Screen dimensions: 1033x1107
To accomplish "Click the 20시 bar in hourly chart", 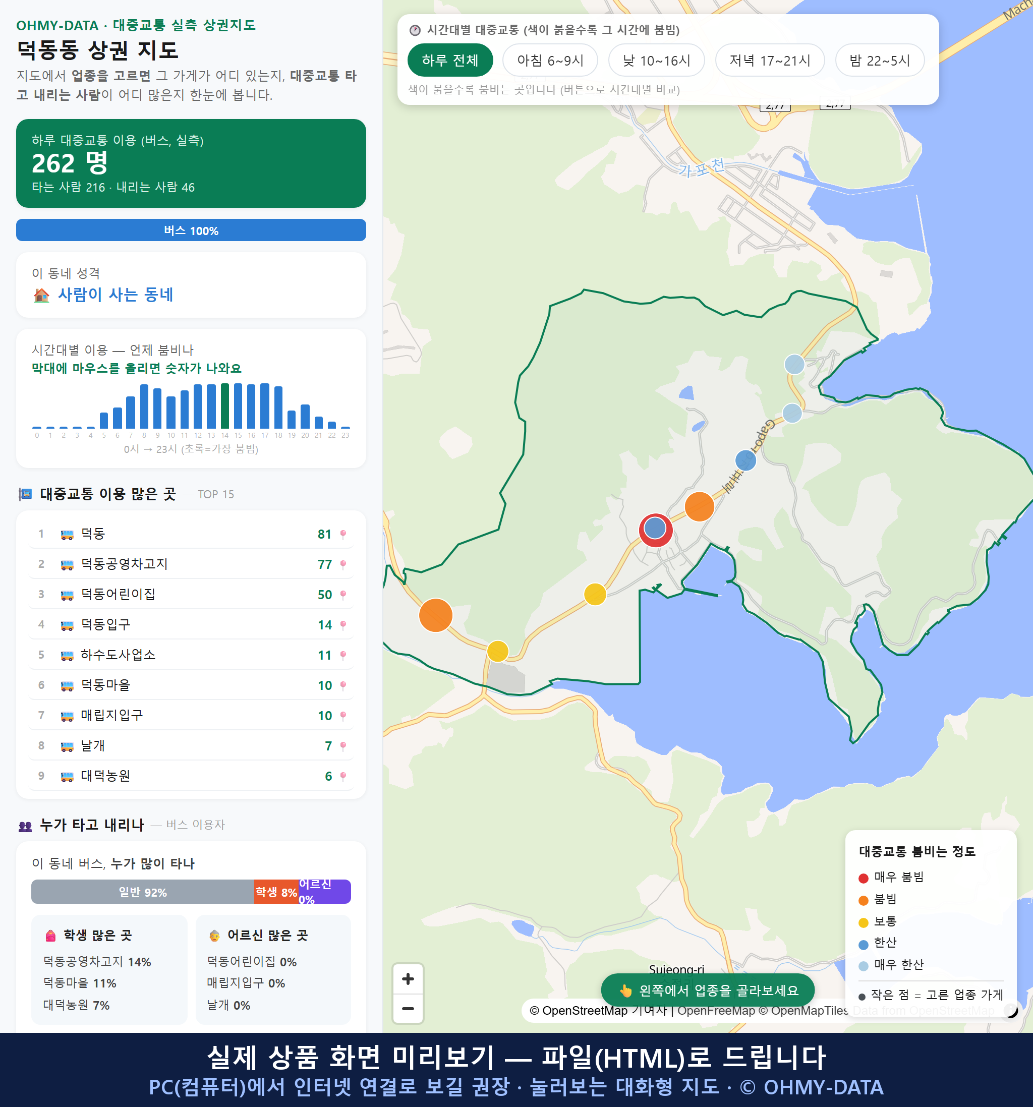I will pos(305,416).
